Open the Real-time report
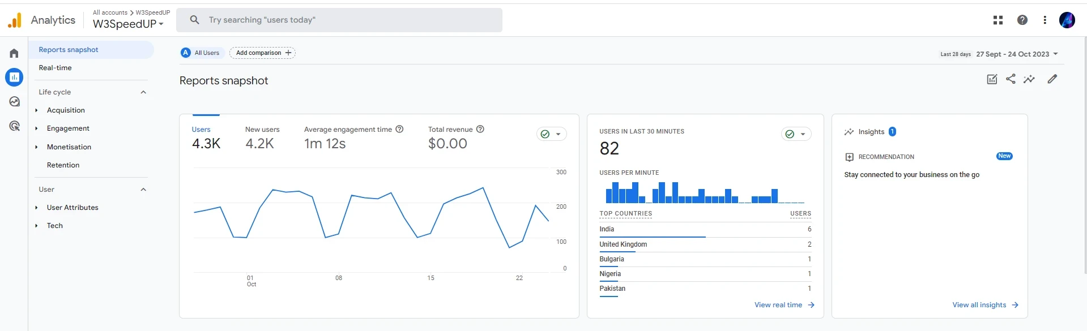 pyautogui.click(x=56, y=68)
